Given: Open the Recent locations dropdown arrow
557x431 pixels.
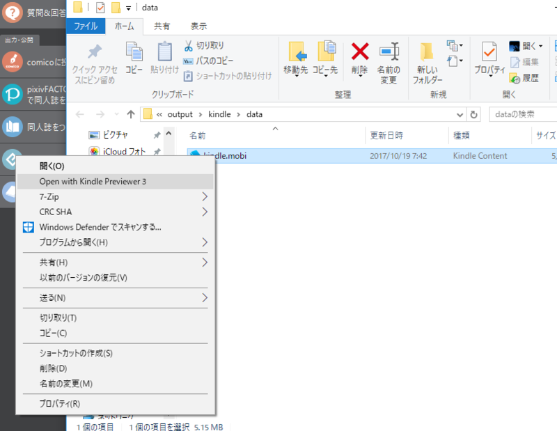Looking at the screenshot, I should [x=116, y=114].
